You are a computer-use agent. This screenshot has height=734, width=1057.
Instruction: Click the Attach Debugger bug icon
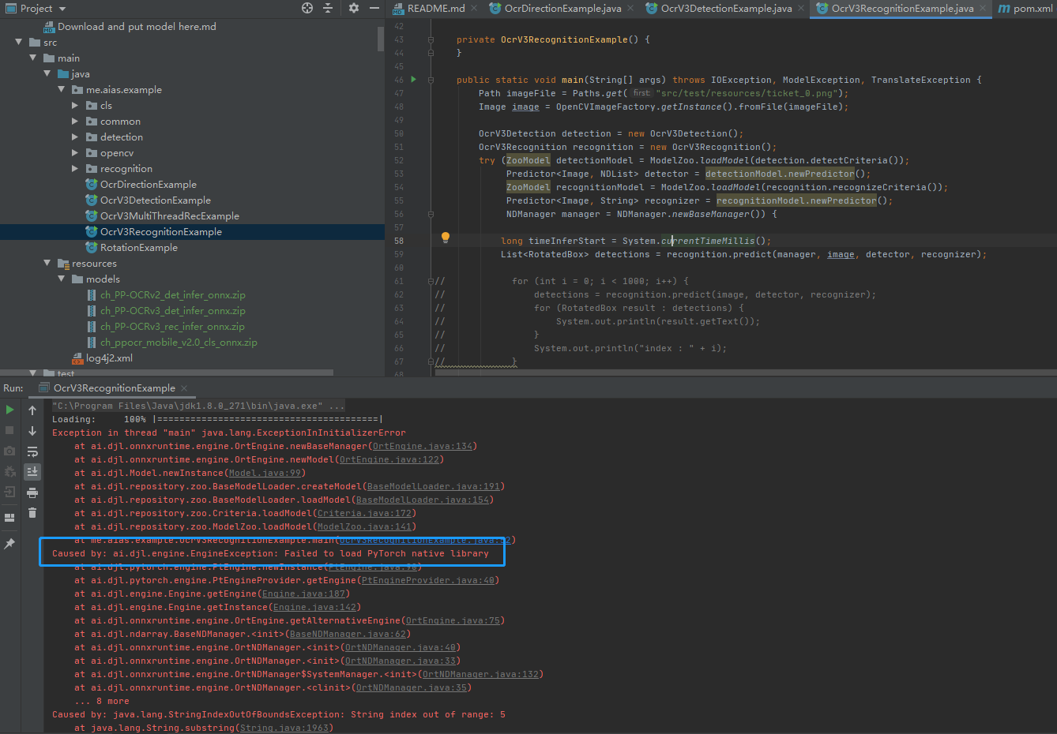[x=9, y=471]
